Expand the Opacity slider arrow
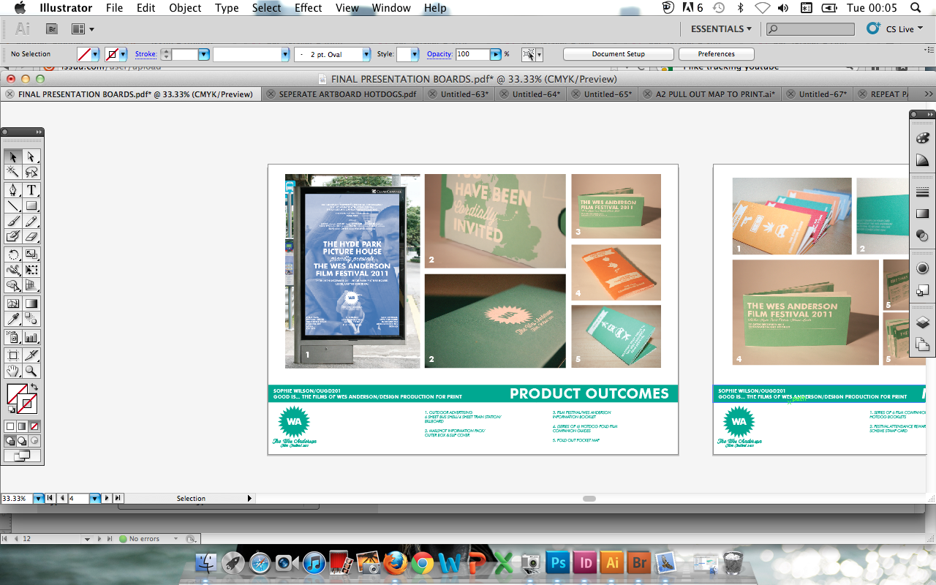Viewport: 936px width, 585px height. click(x=496, y=54)
